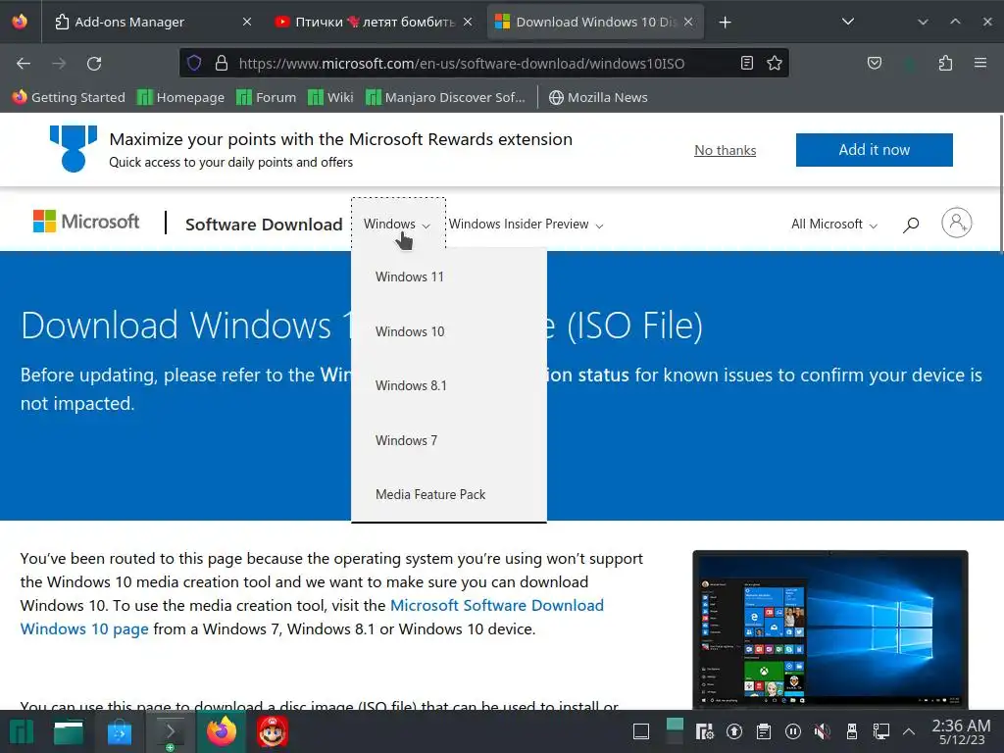Save page to Pocket

(x=874, y=63)
